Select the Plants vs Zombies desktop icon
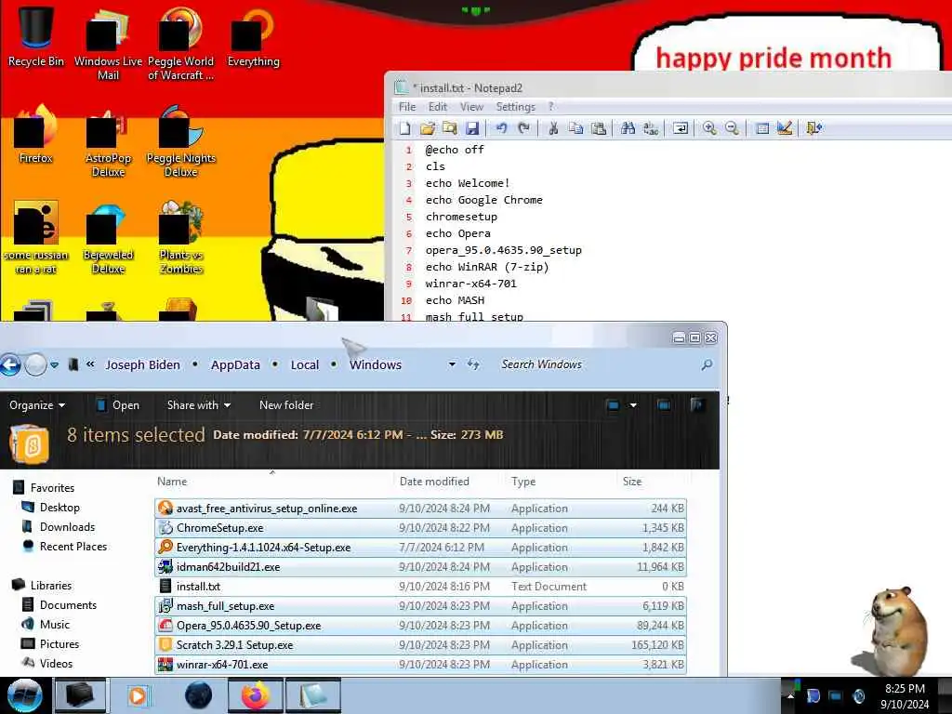This screenshot has height=714, width=952. tap(180, 237)
